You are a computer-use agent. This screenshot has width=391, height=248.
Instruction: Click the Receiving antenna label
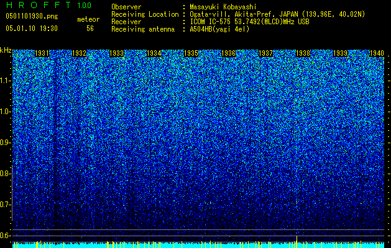point(143,29)
